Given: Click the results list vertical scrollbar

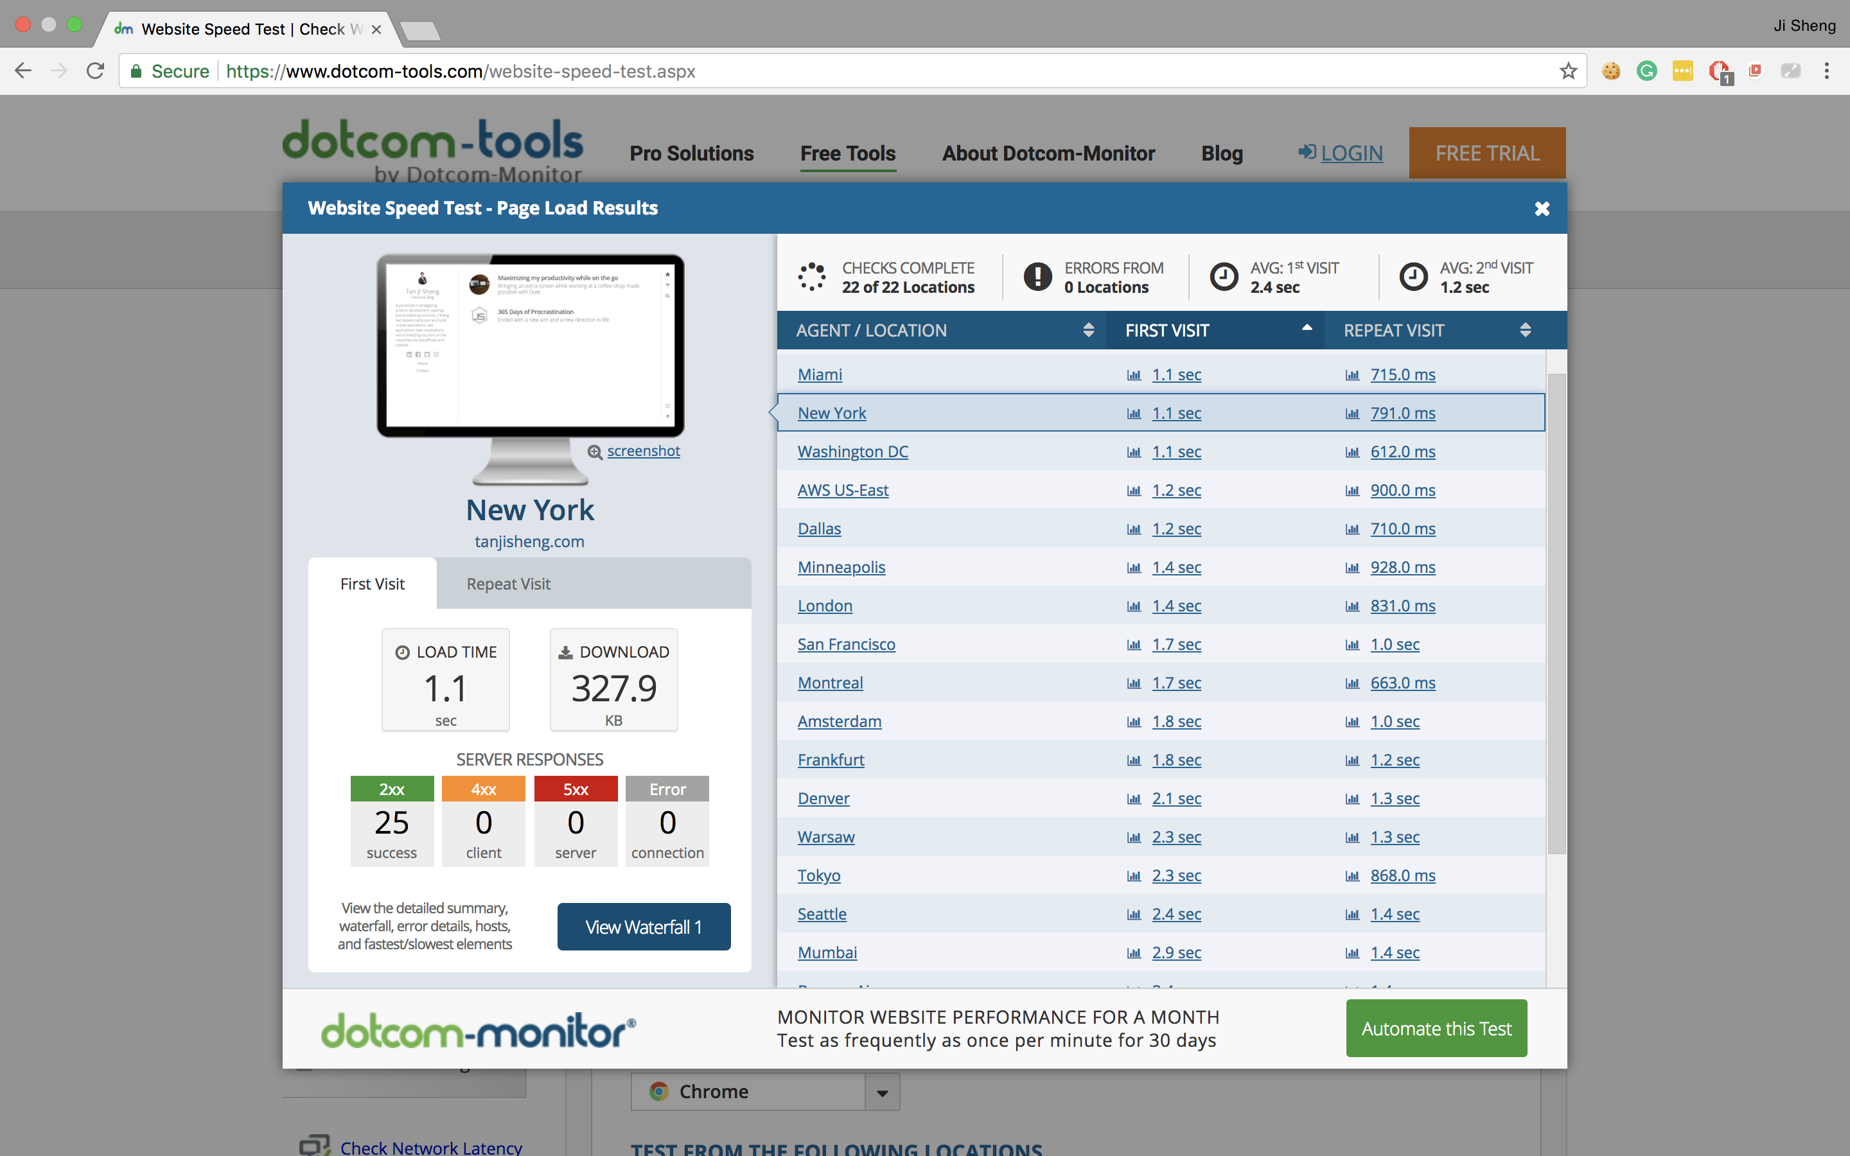Looking at the screenshot, I should 1556,614.
